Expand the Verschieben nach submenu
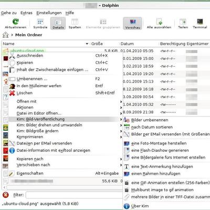The height and width of the screenshot is (210, 210). (x=66, y=165)
